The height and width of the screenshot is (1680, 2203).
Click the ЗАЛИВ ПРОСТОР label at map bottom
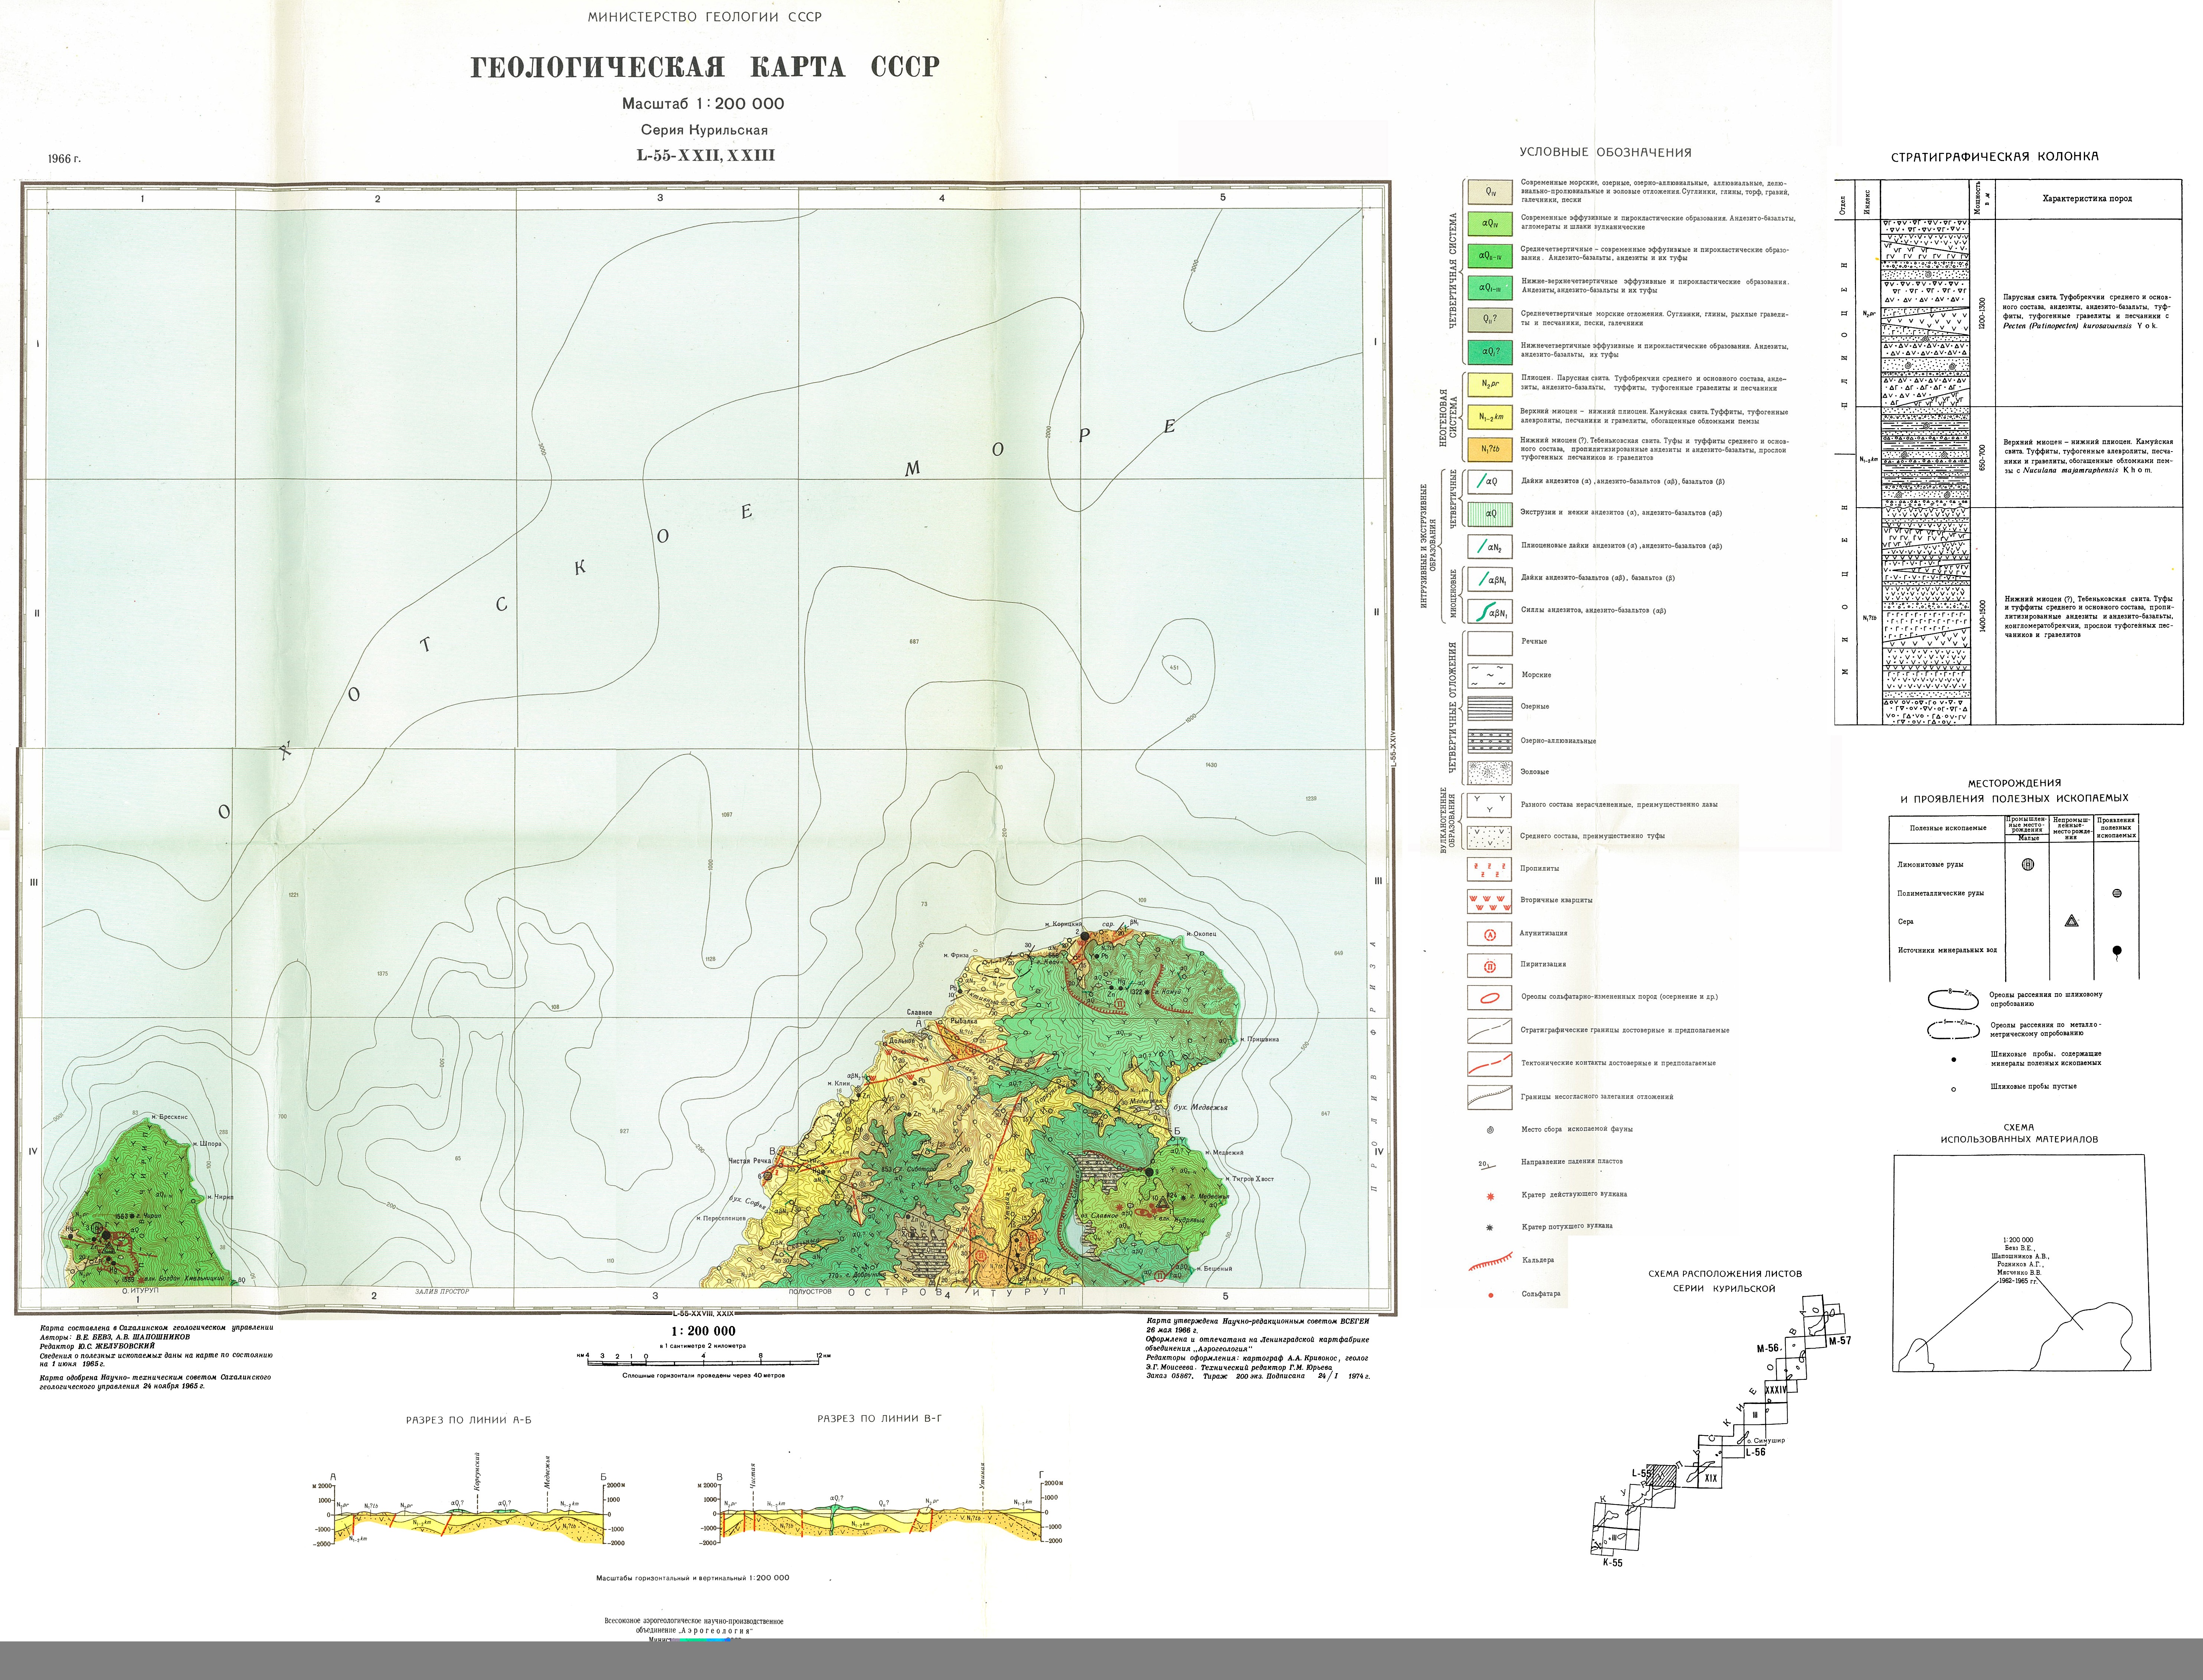click(x=442, y=1292)
